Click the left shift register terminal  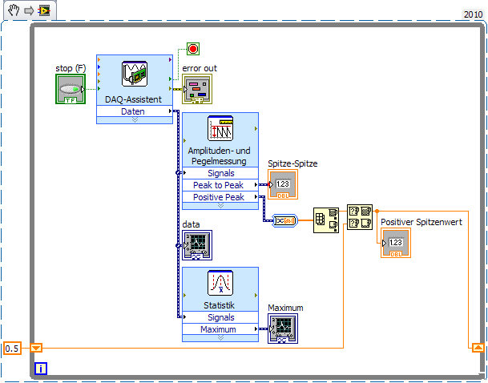click(36, 348)
